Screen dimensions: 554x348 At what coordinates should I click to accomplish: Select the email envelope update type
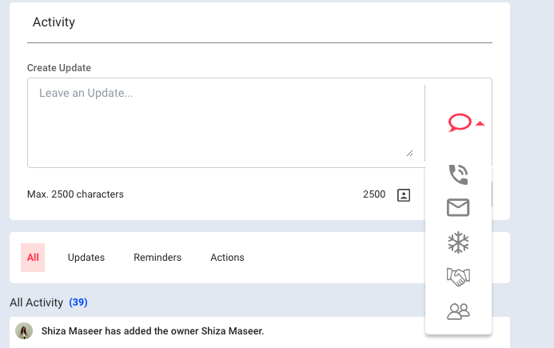tap(458, 207)
